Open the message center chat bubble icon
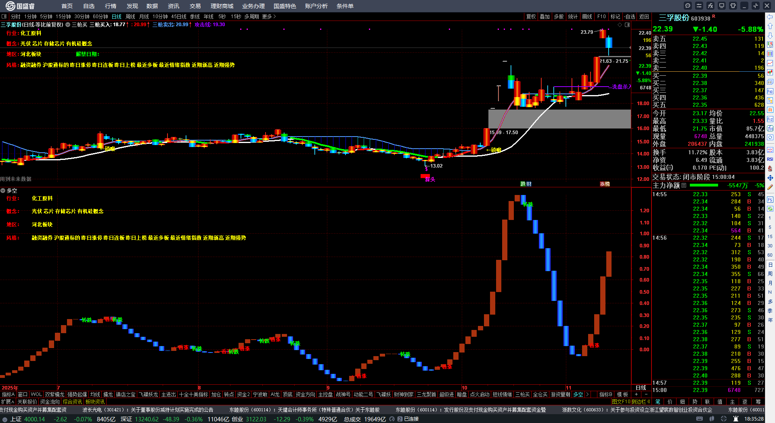The height and width of the screenshot is (423, 775). point(688,6)
